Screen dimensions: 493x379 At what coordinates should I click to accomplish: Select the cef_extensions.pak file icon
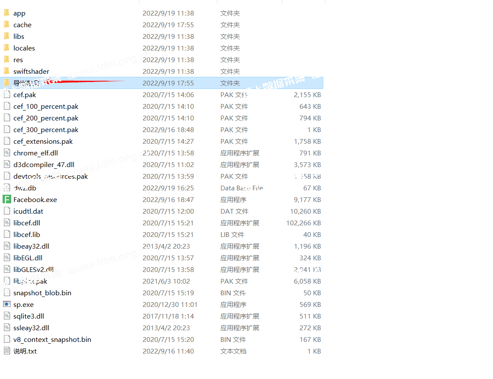pos(7,141)
